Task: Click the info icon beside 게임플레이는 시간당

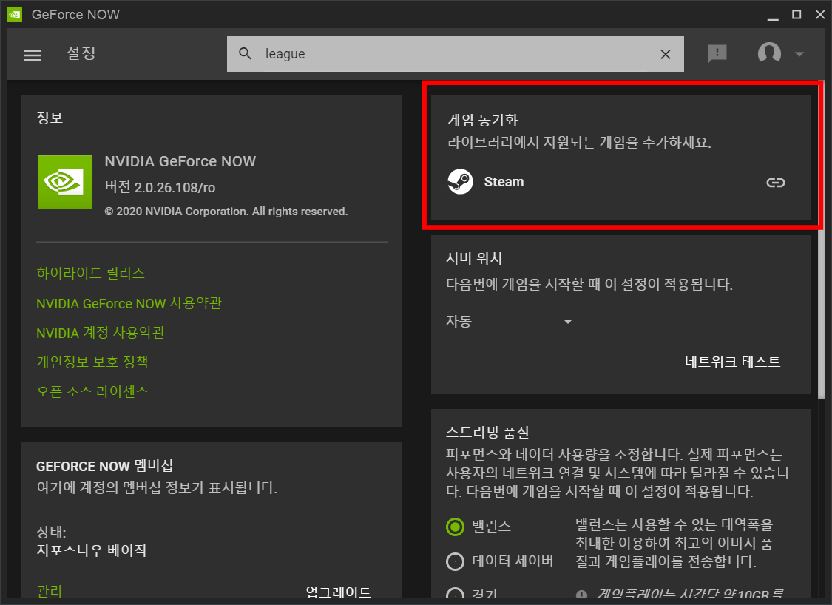Action: point(581,595)
